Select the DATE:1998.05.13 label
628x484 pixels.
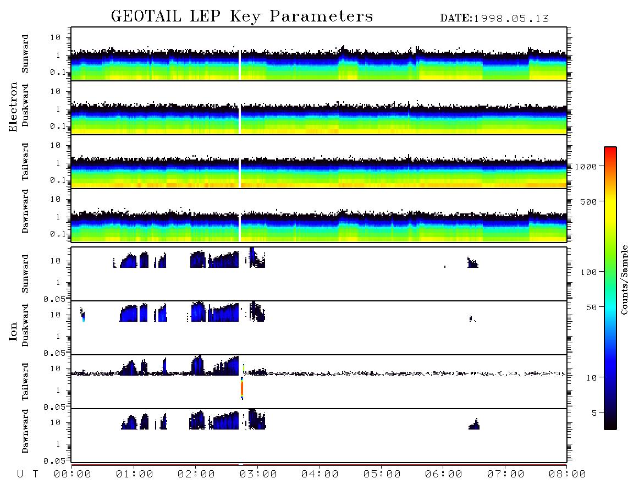[x=494, y=19]
